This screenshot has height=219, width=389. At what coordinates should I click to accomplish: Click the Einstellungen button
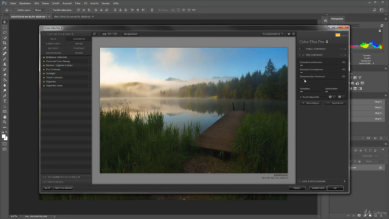click(63, 188)
